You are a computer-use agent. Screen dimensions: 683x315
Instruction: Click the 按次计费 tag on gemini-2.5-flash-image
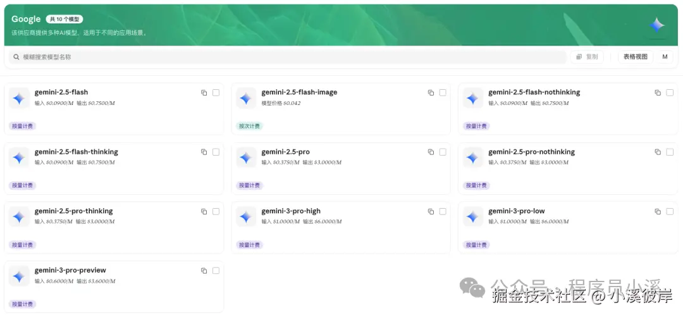(x=250, y=127)
